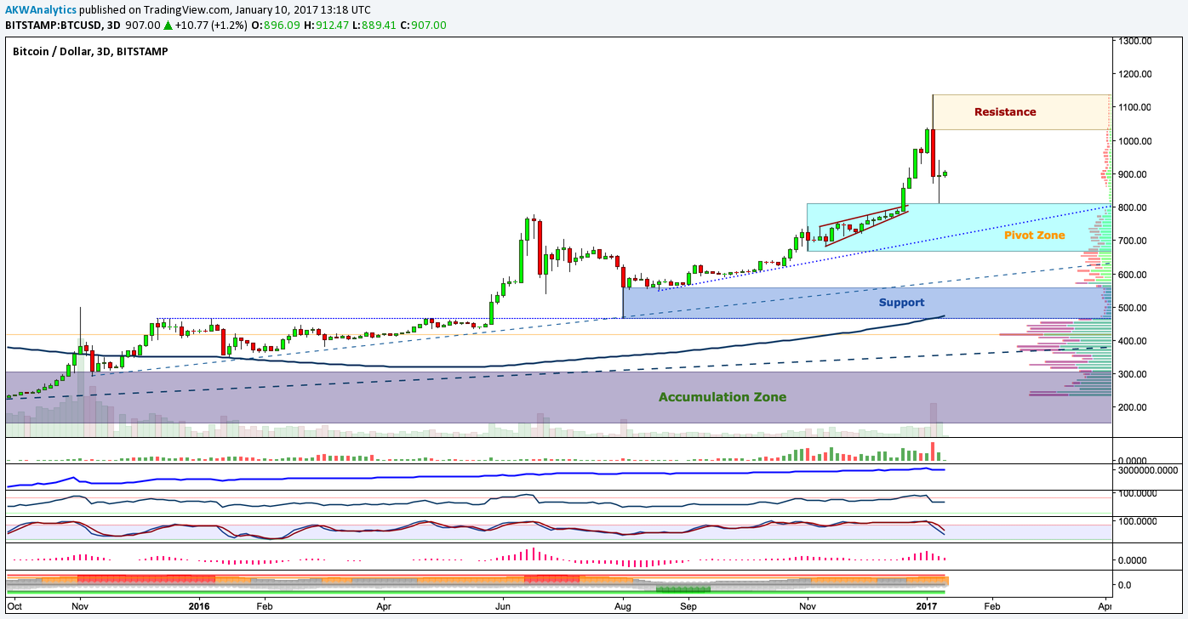
Task: Click the 1200.00 price axis label
Action: click(x=1134, y=74)
